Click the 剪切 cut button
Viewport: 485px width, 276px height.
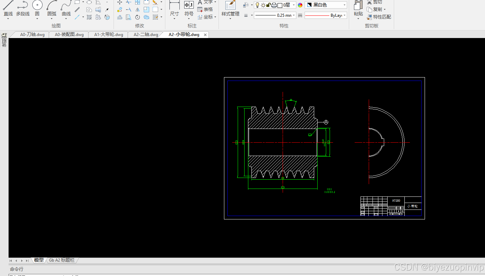375,2
